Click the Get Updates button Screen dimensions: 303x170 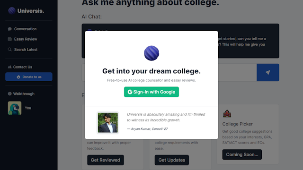[172, 160]
